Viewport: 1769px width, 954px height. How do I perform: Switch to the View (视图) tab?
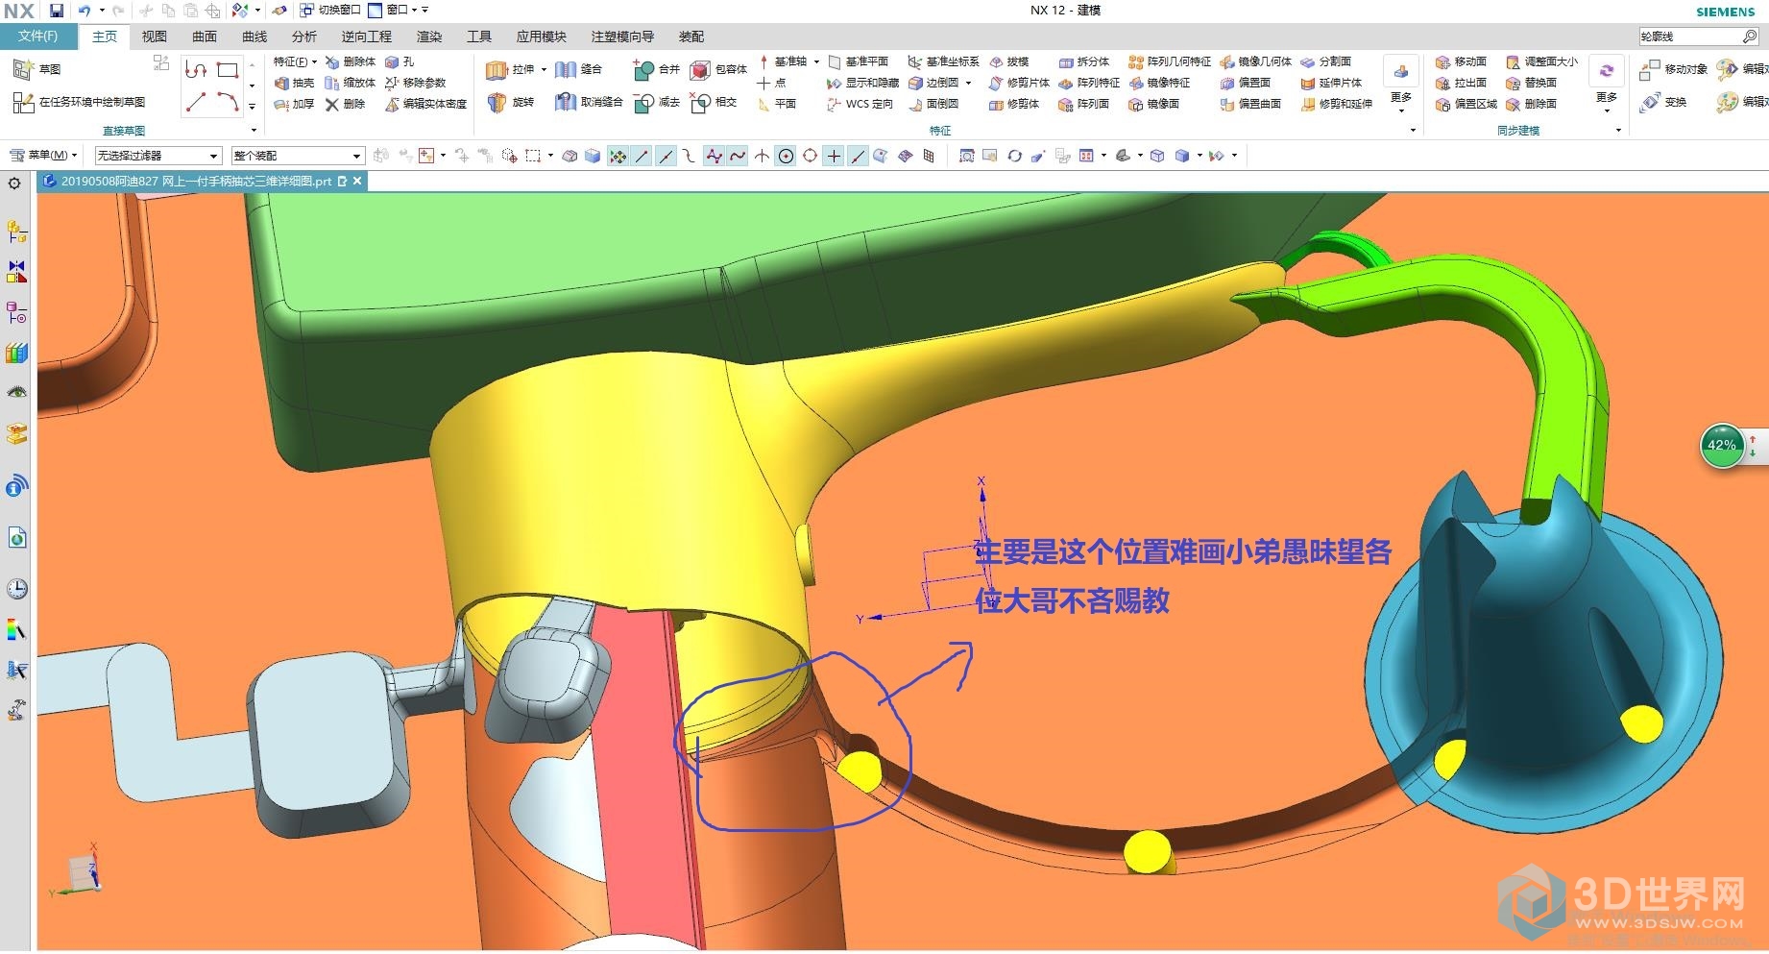[x=155, y=37]
